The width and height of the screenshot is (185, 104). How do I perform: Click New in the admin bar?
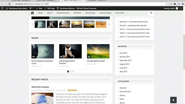click(39, 8)
